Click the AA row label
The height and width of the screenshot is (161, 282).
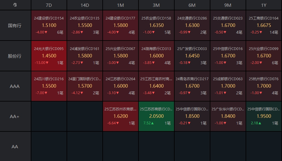point(15,146)
